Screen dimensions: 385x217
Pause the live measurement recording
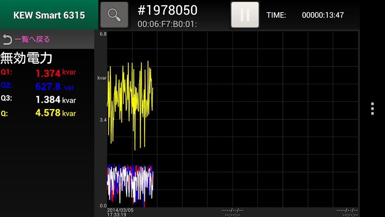click(245, 15)
